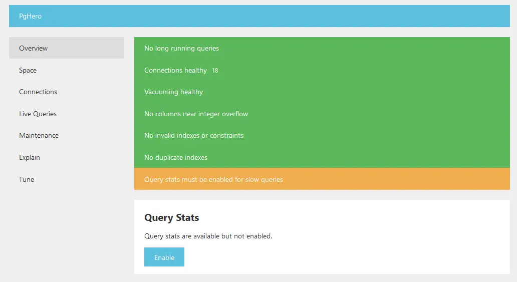The height and width of the screenshot is (282, 517).
Task: Go to the Connections sidebar page
Action: click(38, 92)
